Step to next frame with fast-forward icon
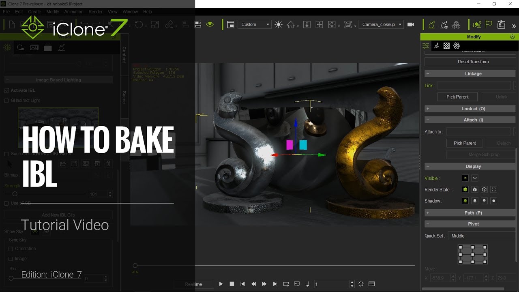Viewport: 519px width, 292px height. (x=264, y=284)
